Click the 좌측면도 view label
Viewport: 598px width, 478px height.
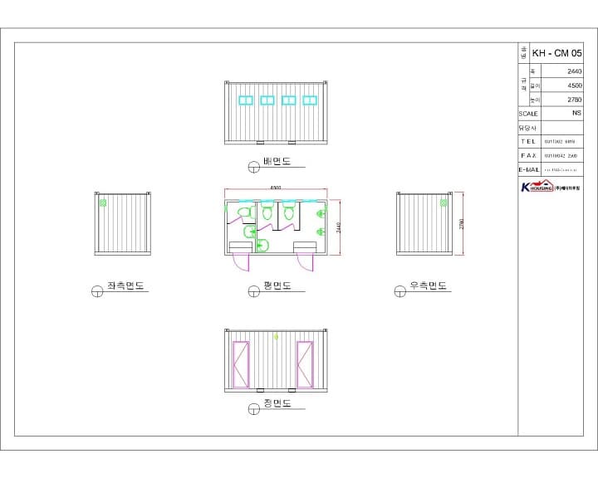coord(125,285)
